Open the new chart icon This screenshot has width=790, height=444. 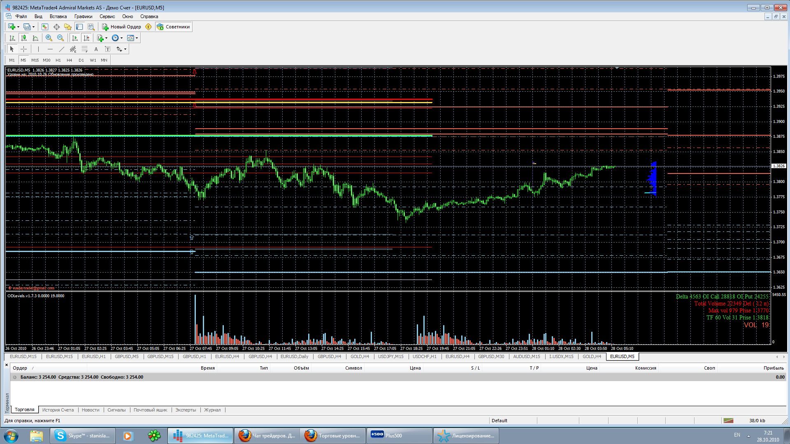point(12,27)
